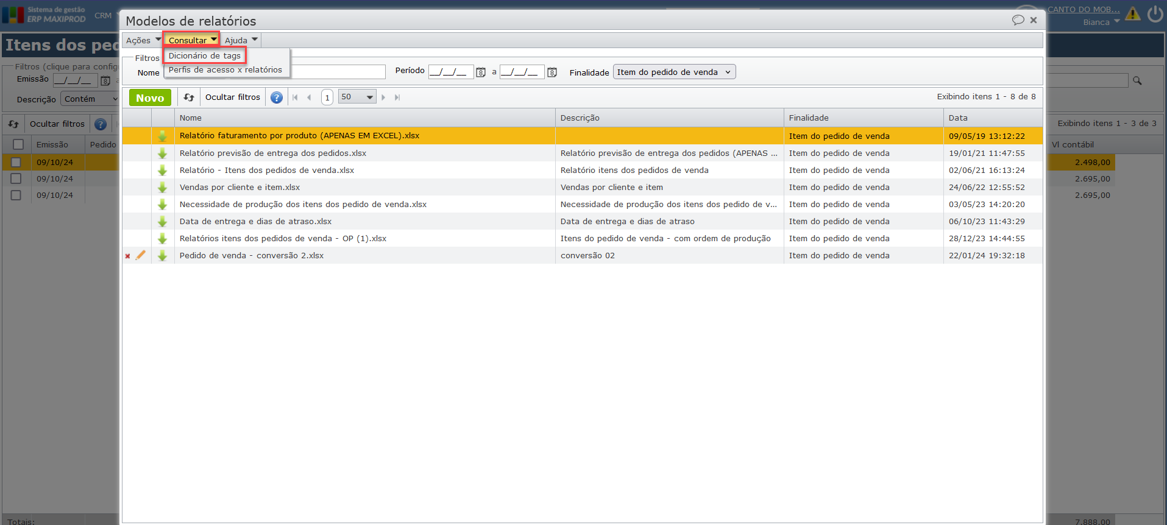The height and width of the screenshot is (525, 1167).
Task: Click description text conversão 02
Action: click(x=587, y=256)
